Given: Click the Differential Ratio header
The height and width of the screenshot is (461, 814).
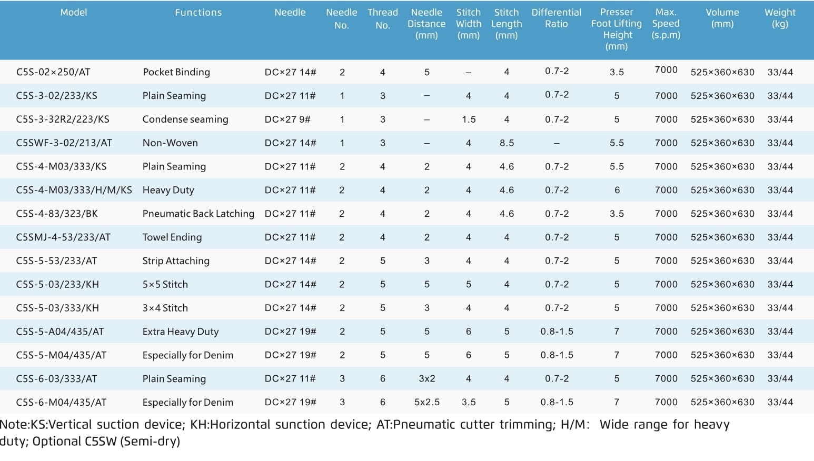Looking at the screenshot, I should pos(557,18).
